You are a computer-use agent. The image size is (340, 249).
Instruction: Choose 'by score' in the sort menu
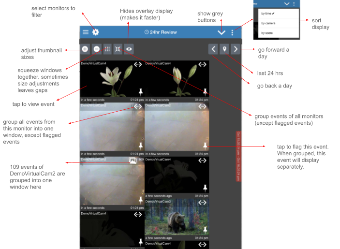tap(278, 33)
